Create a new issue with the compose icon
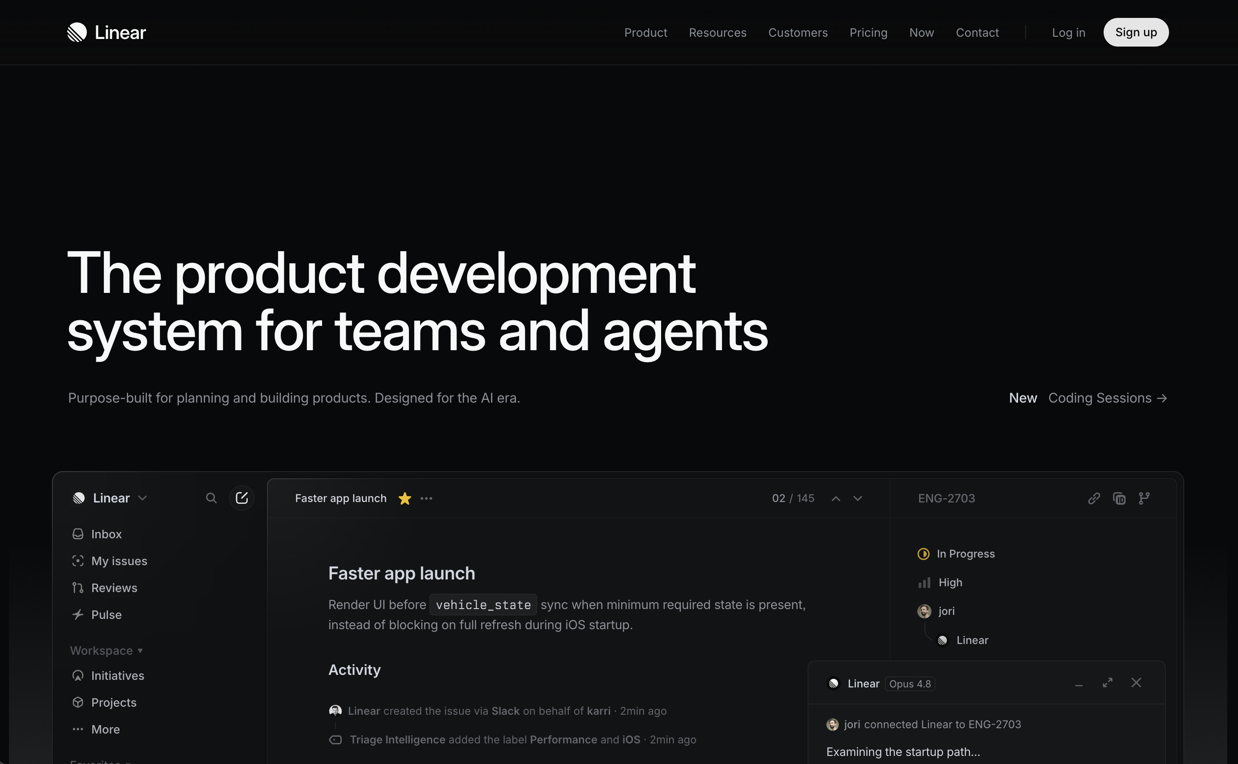Screen dimensions: 1238x764 tap(241, 498)
